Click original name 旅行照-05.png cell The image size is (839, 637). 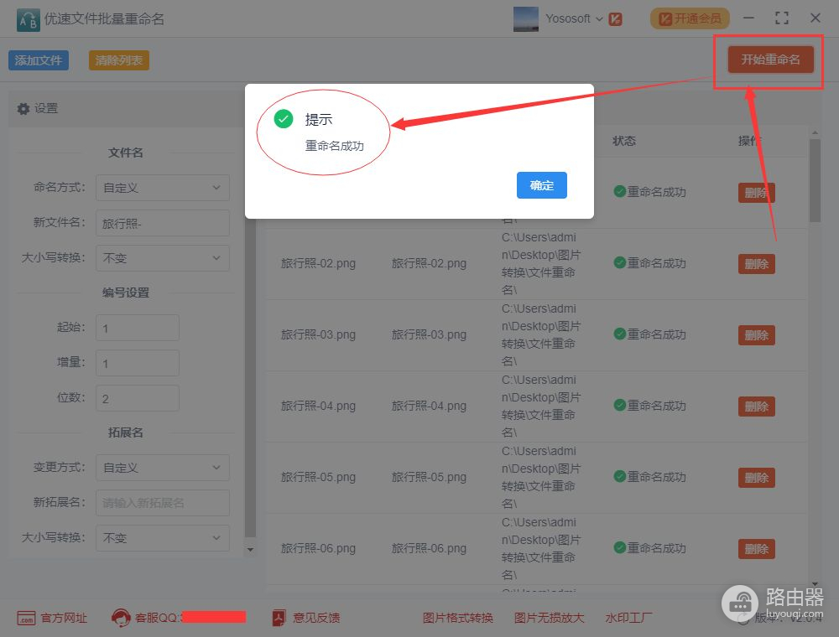tap(318, 477)
